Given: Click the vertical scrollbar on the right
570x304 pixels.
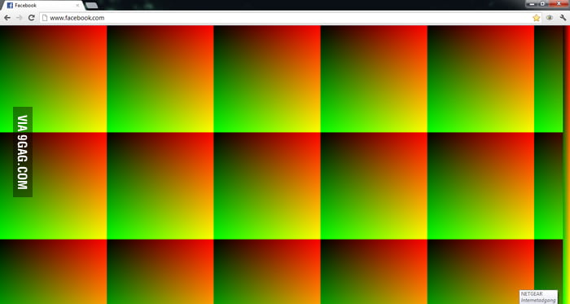Looking at the screenshot, I should (567, 165).
